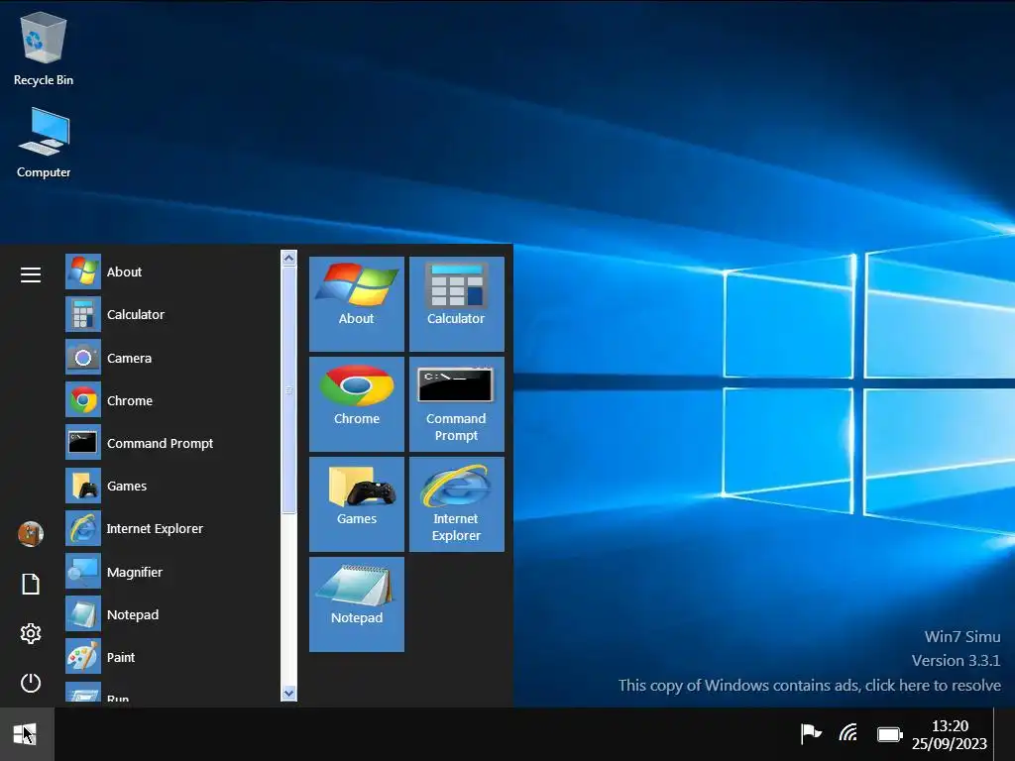Select the 'Paint' label in app list
The image size is (1015, 761).
(x=121, y=658)
